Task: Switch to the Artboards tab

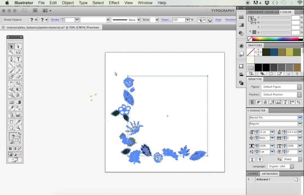Action: click(270, 174)
